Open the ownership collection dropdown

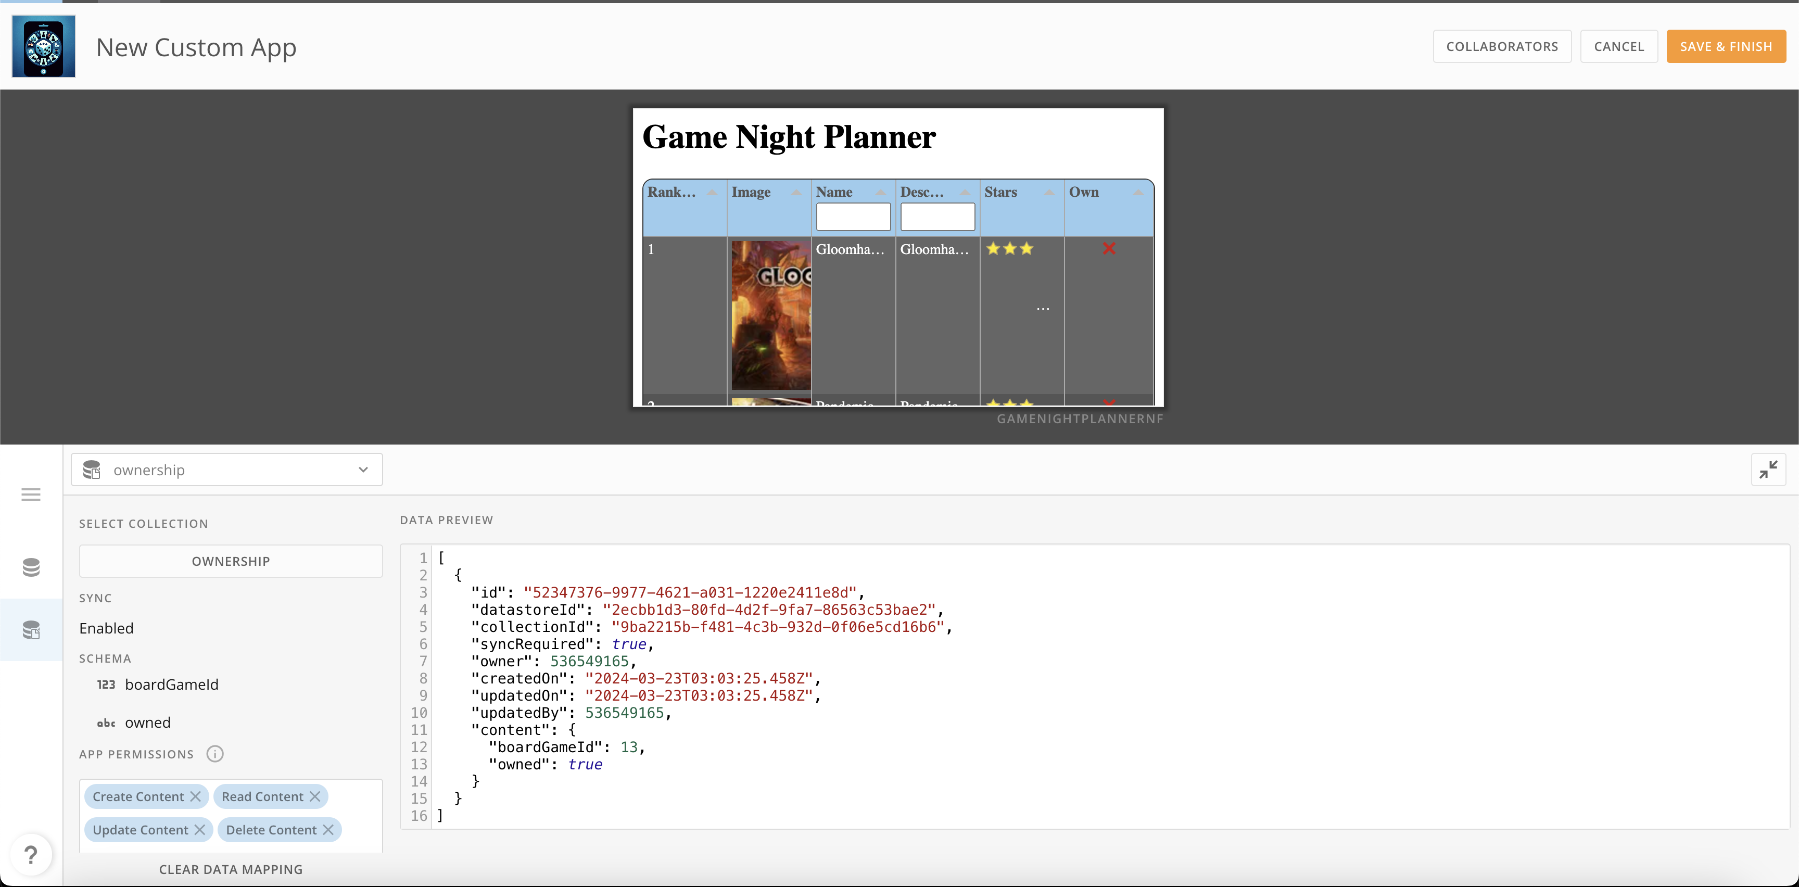pyautogui.click(x=362, y=470)
